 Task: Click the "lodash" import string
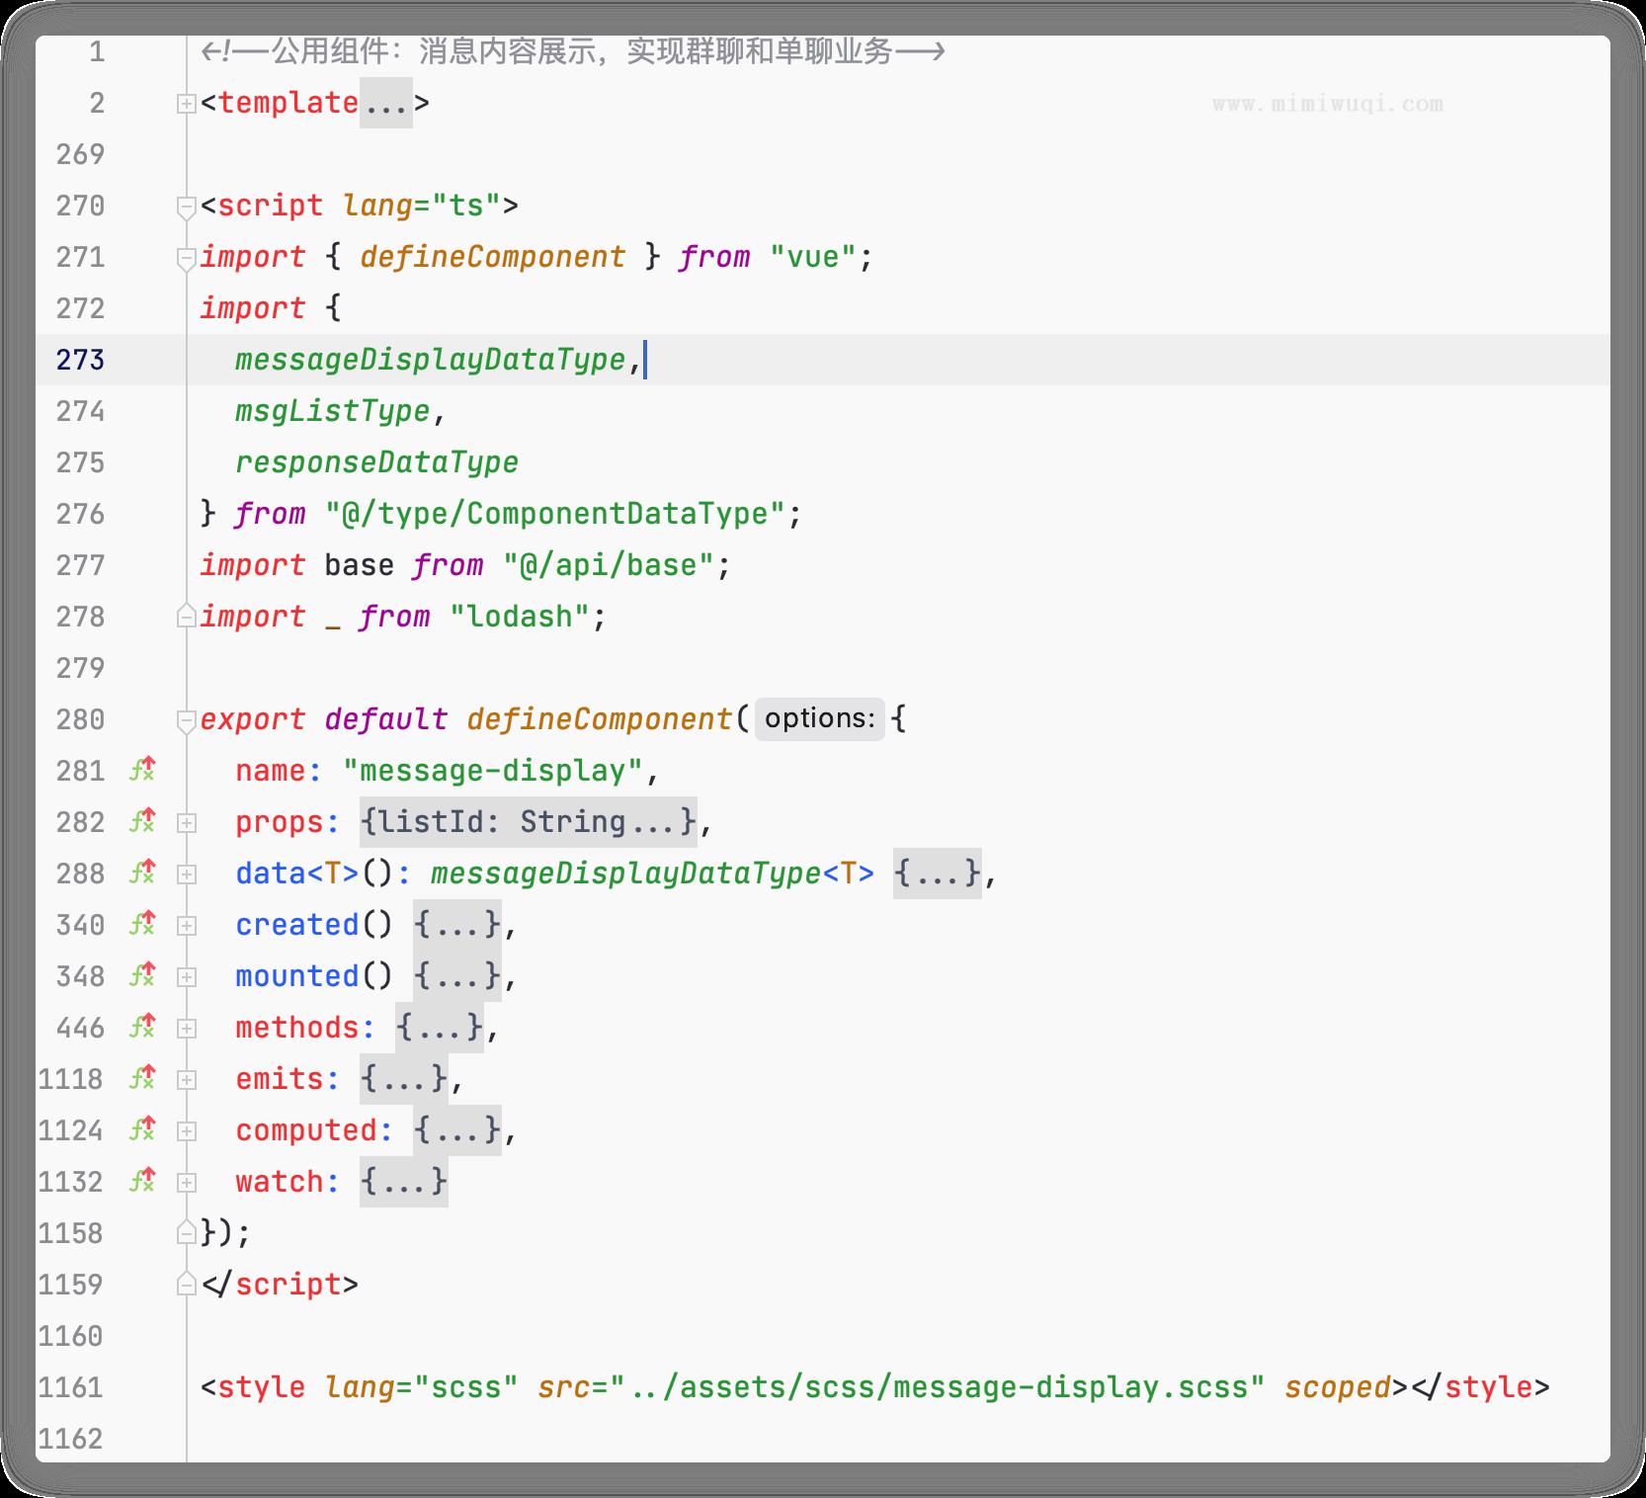tap(520, 617)
